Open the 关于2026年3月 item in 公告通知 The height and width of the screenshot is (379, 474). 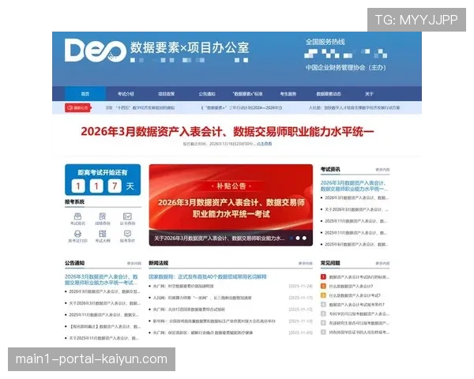104,303
